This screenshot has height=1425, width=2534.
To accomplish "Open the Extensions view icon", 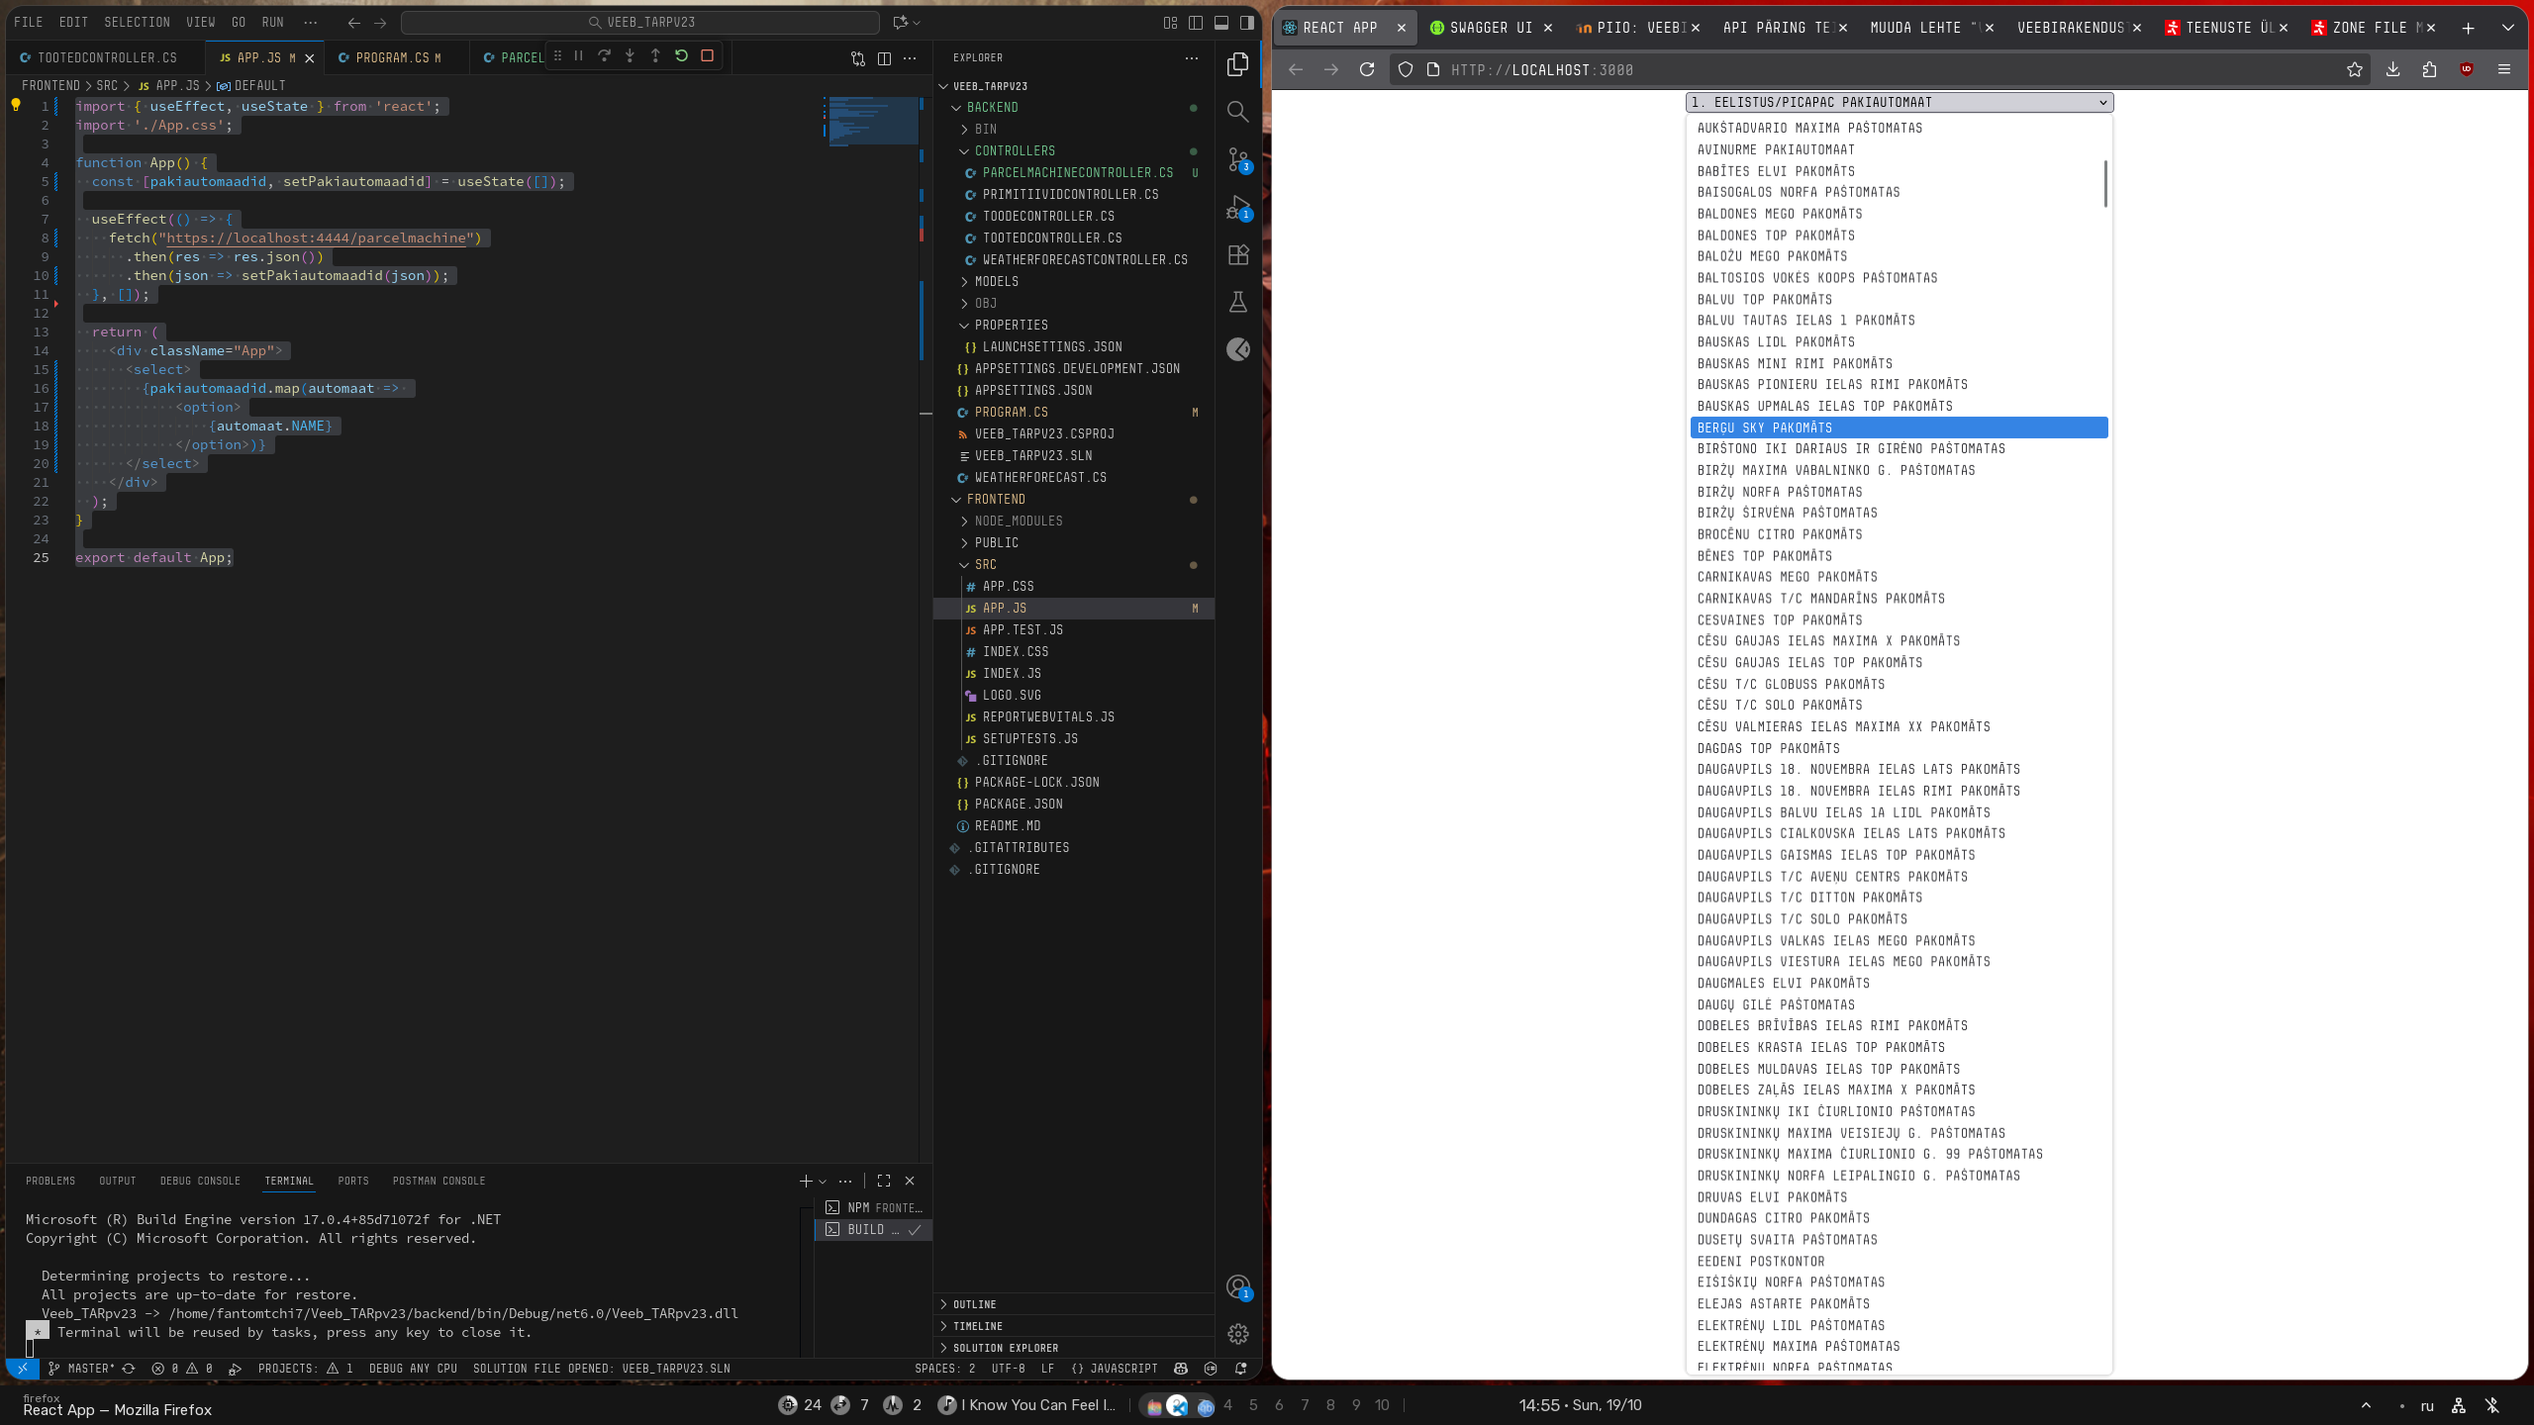I will click(x=1237, y=255).
